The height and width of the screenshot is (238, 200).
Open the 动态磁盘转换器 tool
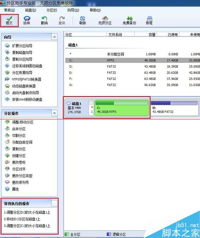click(20, 86)
